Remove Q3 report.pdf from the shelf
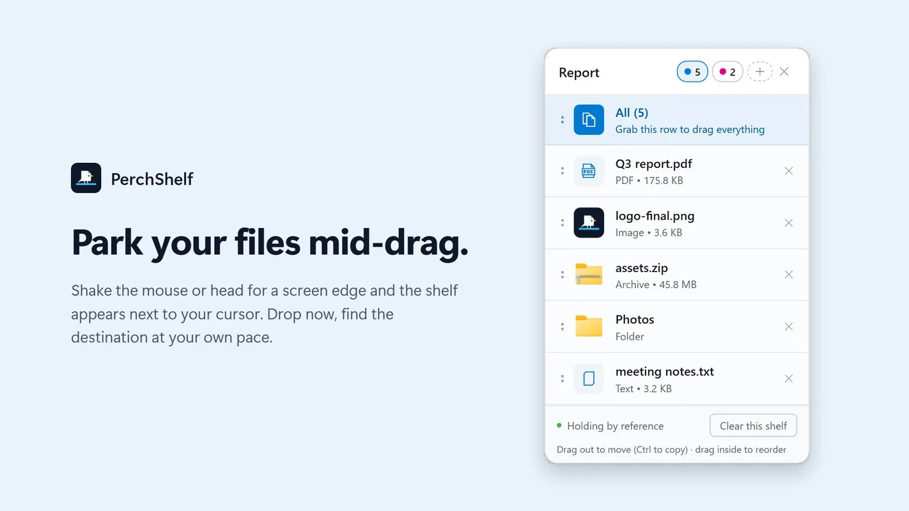The height and width of the screenshot is (511, 909). coord(789,171)
